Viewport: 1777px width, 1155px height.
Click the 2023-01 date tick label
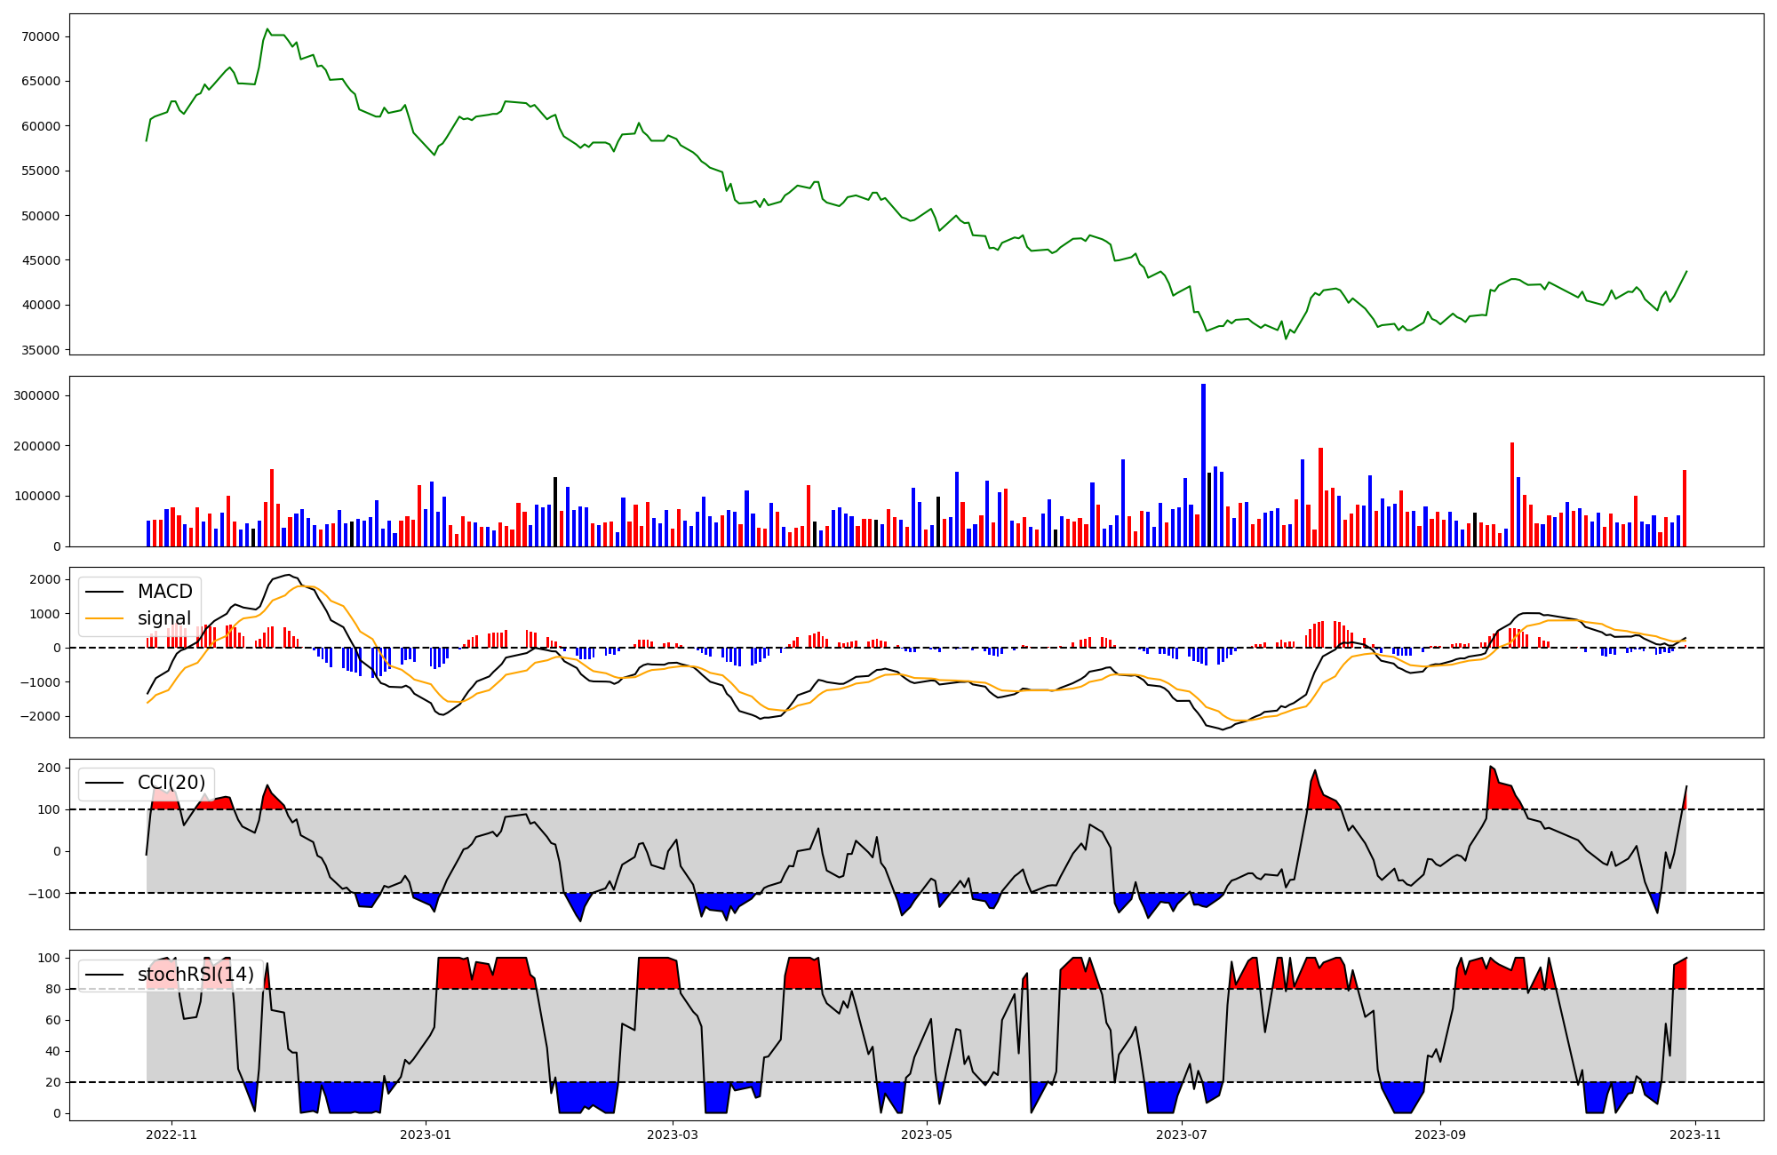coord(426,1134)
